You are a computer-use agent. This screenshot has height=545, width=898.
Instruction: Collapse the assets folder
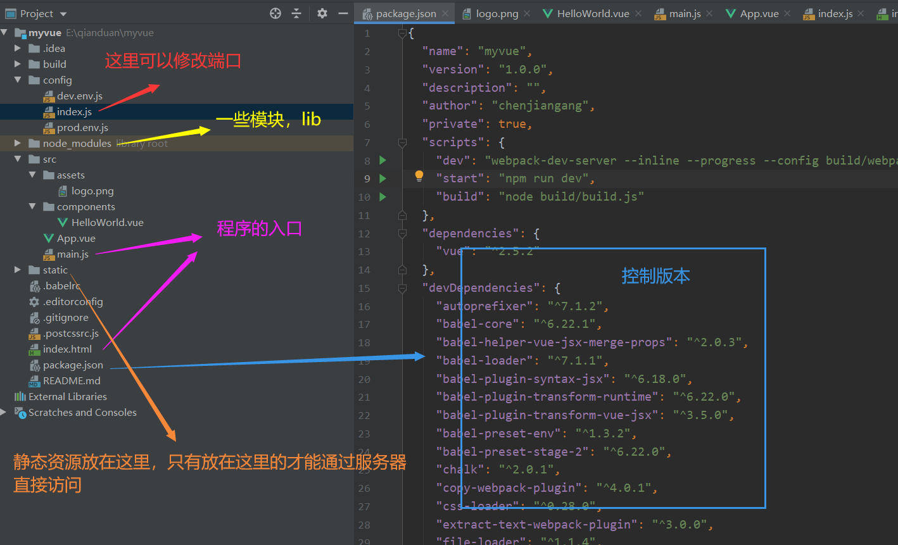tap(32, 175)
